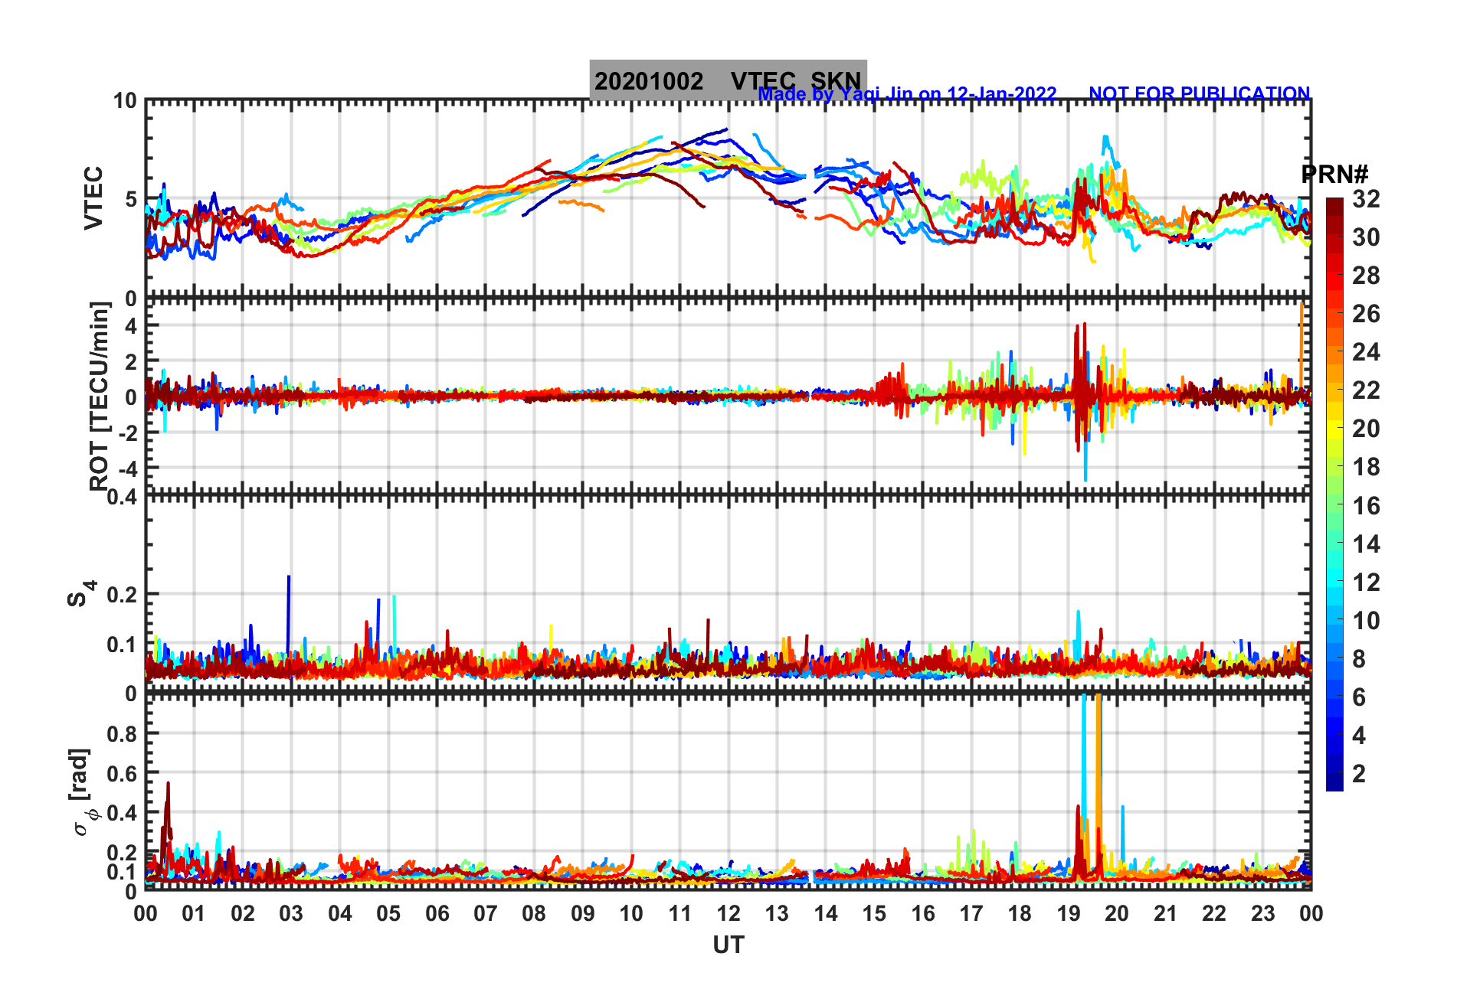Viewport: 1457px width, 989px height.
Task: Click hour tick label 16 on UT axis
Action: tap(923, 913)
